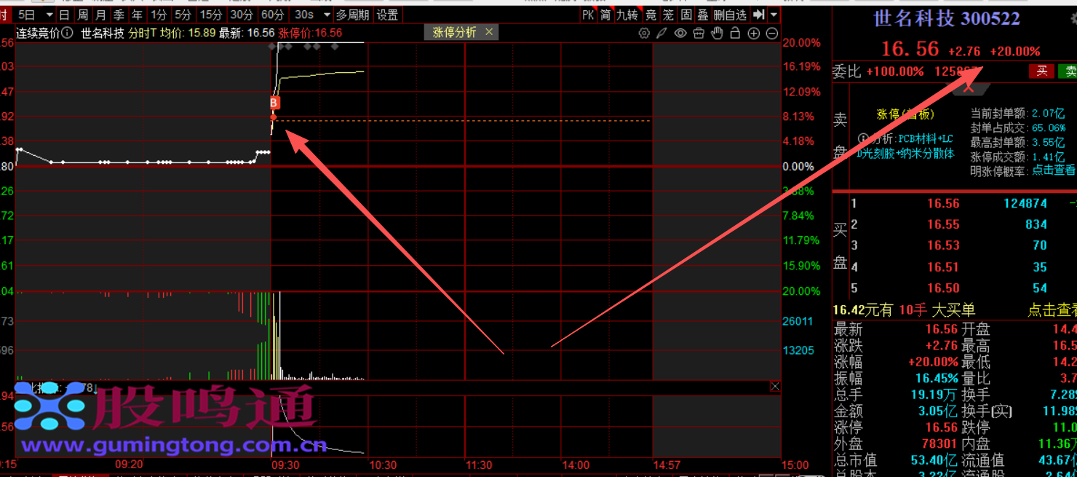Click 点击查看 next to 明涨停概率
Screen dimensions: 1077x477
(x=1054, y=170)
